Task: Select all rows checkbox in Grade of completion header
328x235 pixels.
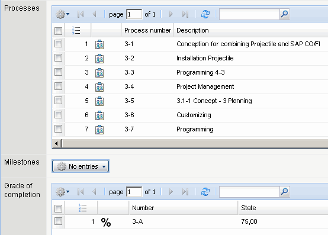Action: click(58, 208)
